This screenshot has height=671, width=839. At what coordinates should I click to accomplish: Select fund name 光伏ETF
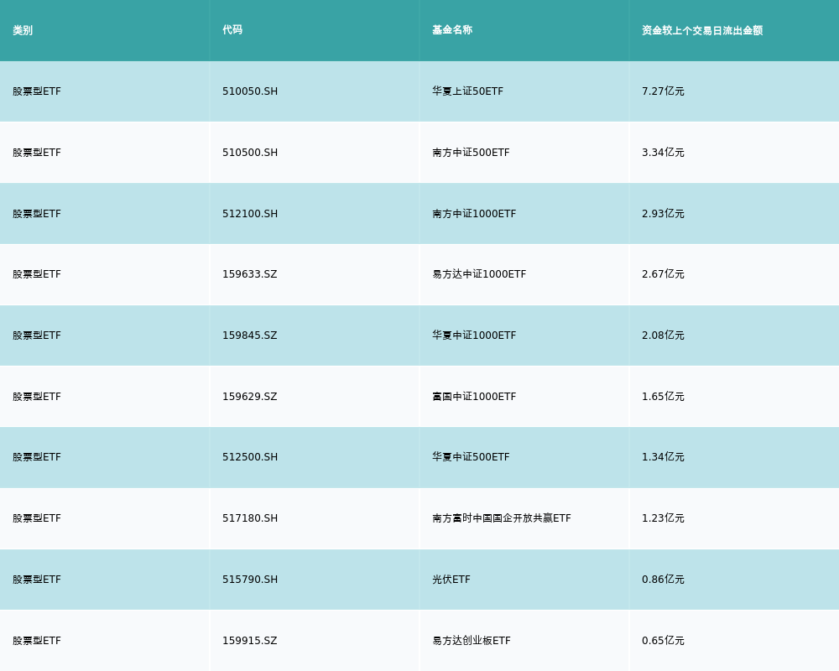(451, 580)
